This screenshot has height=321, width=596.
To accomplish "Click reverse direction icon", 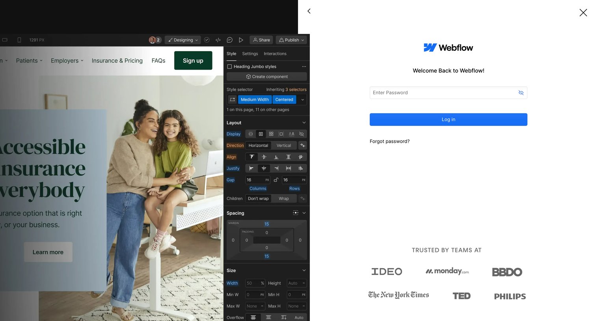I will point(302,146).
